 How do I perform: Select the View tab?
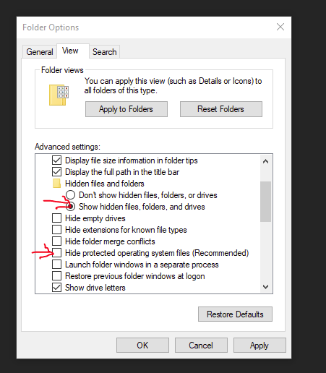pyautogui.click(x=73, y=51)
